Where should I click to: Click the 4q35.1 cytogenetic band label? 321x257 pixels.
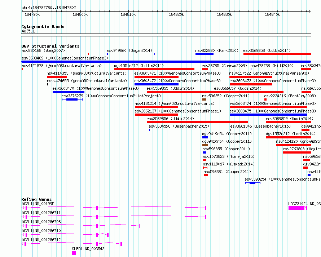(x=28, y=31)
